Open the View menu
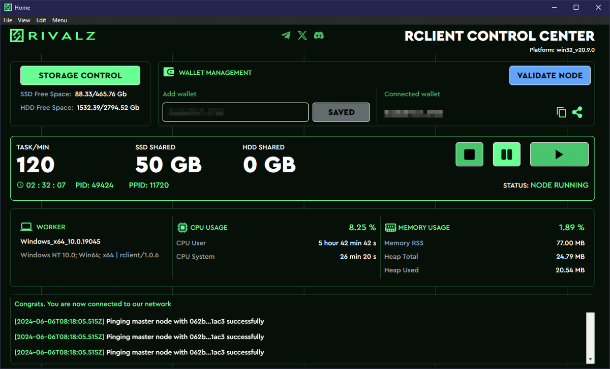The width and height of the screenshot is (610, 369). pos(24,20)
